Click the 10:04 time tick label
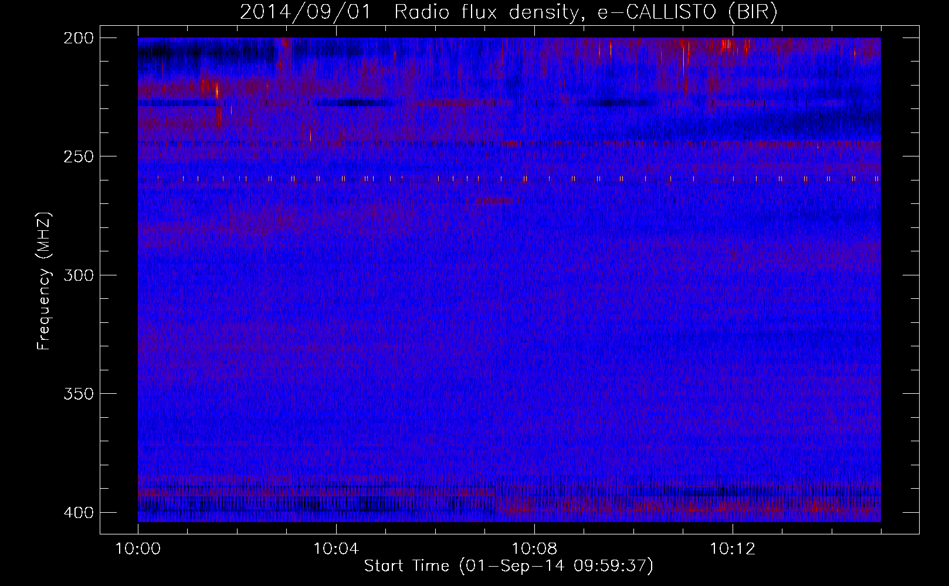 click(x=336, y=549)
